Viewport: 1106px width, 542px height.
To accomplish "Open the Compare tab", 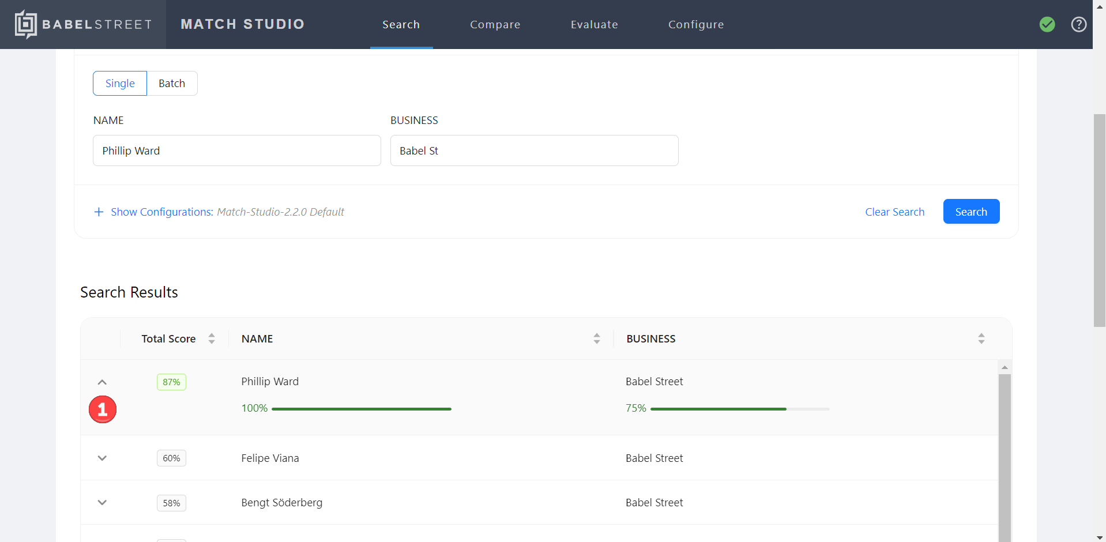I will point(495,24).
